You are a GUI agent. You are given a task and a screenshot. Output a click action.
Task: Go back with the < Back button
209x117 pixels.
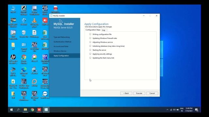tap(126, 93)
